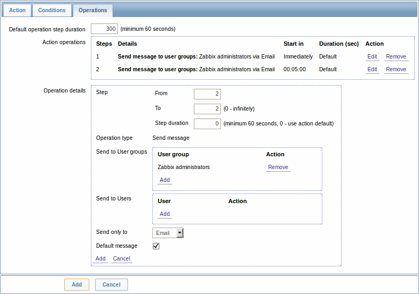Click the 'Default' duration value in step 1
Screen dimensions: 419x294
tap(328, 57)
